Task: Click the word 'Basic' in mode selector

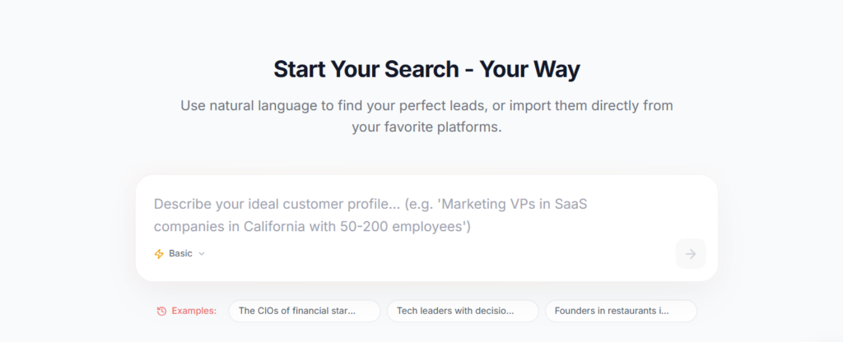Action: click(180, 254)
